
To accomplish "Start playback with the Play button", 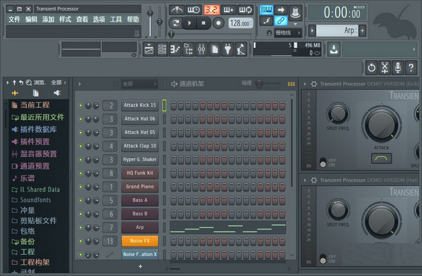I will (189, 23).
